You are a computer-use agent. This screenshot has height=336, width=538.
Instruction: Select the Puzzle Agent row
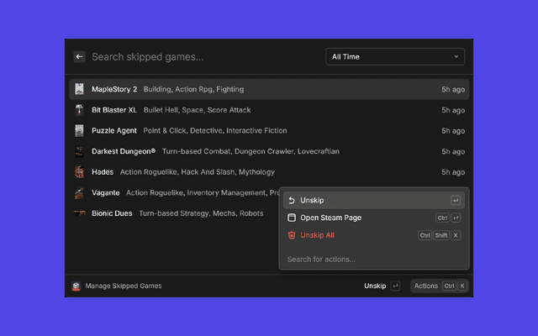tap(269, 131)
